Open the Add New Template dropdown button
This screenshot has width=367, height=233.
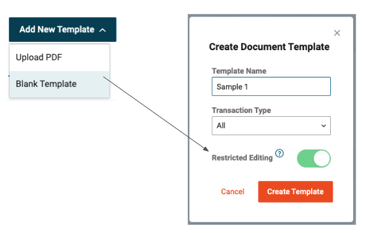click(62, 29)
